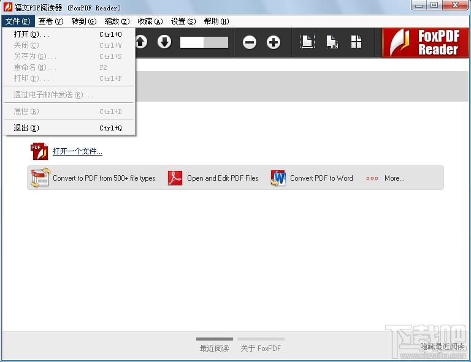This screenshot has height=362, width=471.
Task: Open the Open and Edit PDF Files link
Action: click(x=223, y=178)
